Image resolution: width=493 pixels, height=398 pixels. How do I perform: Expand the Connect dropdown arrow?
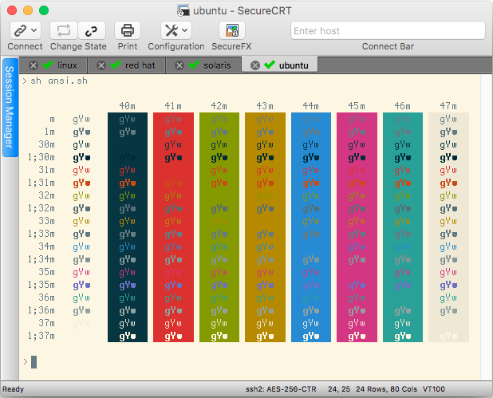click(x=34, y=30)
